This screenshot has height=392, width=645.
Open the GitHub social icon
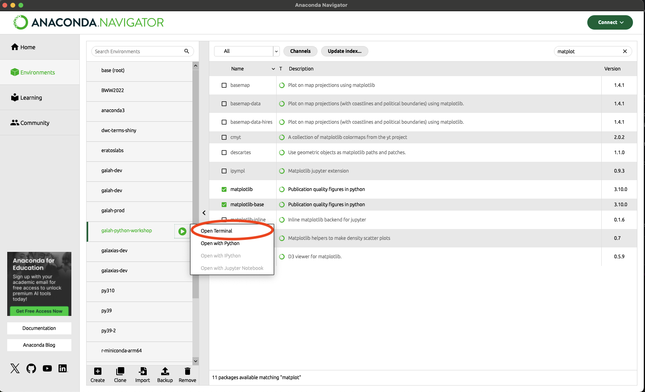31,368
